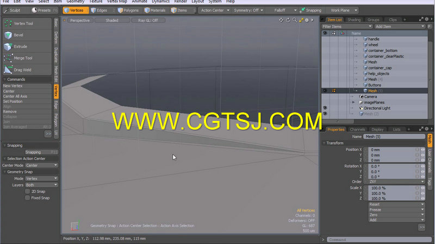Switch to the Channels tab
The height and width of the screenshot is (244, 435).
pyautogui.click(x=357, y=129)
